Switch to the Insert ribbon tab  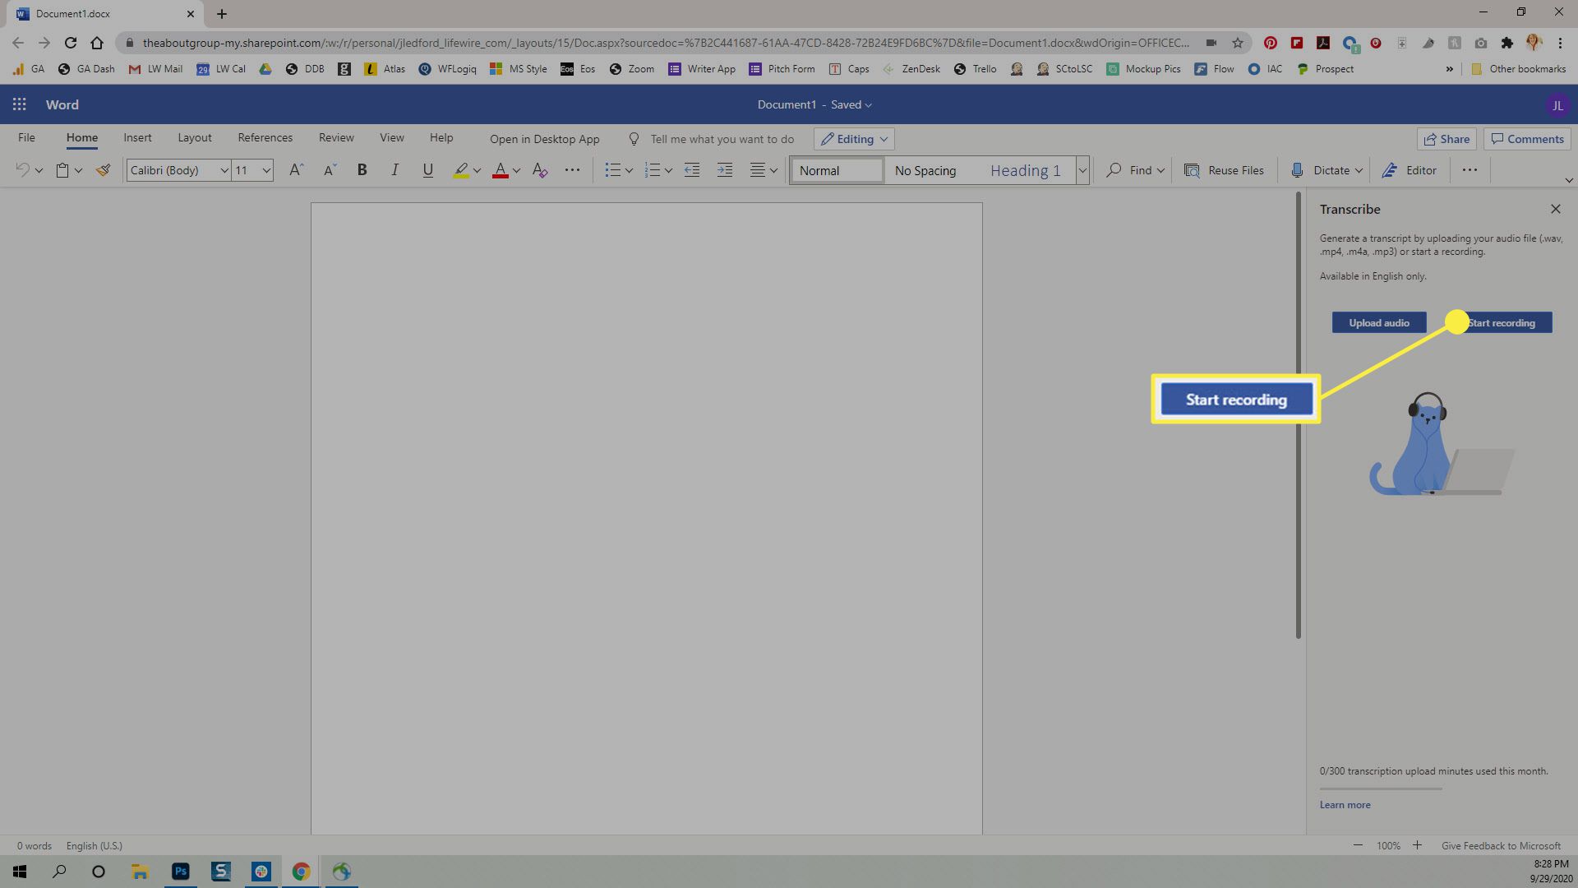(136, 137)
